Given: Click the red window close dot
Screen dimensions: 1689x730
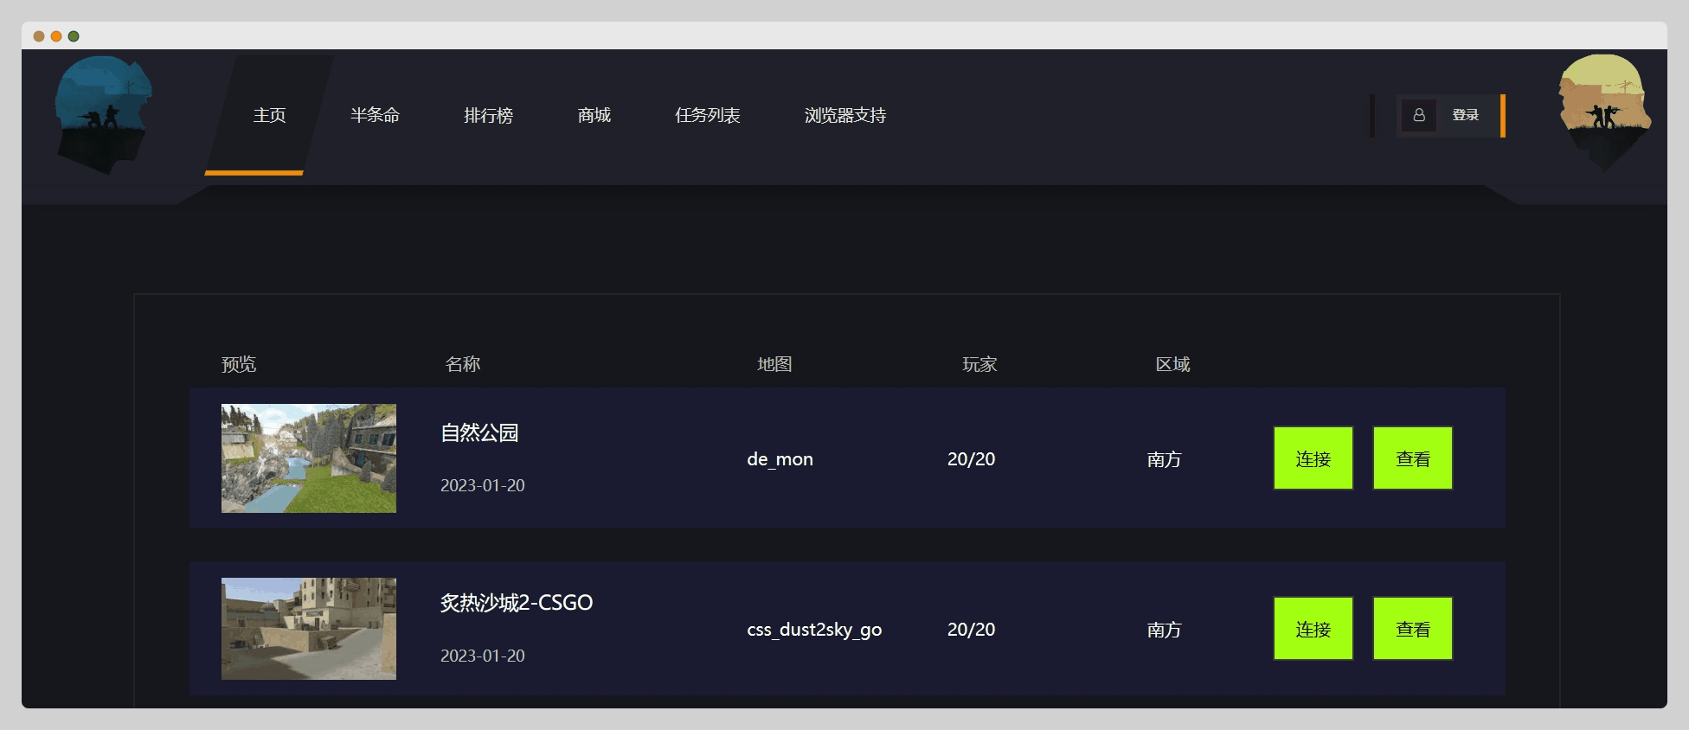Looking at the screenshot, I should tap(39, 36).
